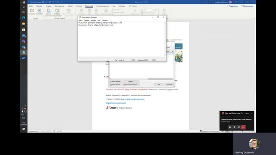Open the Word Design tab
Viewport: 276px width, 155px height.
pyautogui.click(x=60, y=6)
